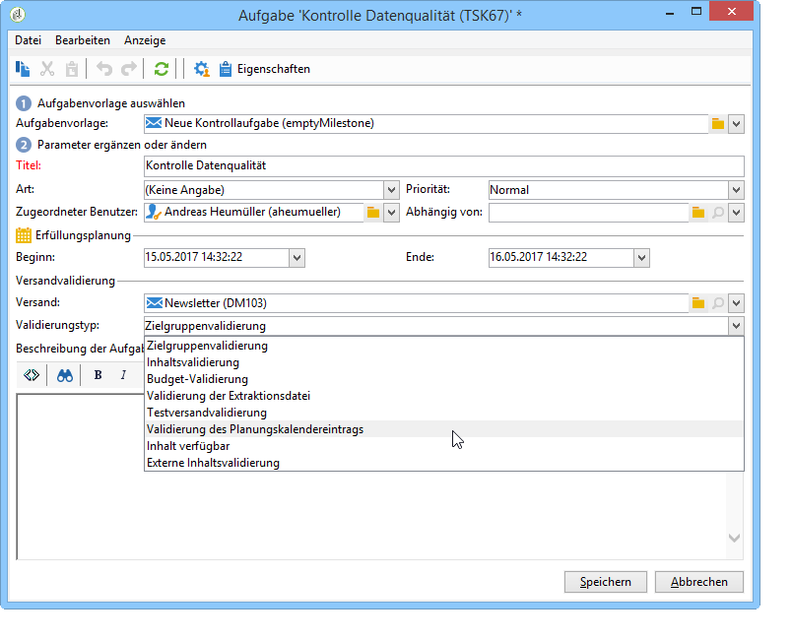Screen dimensions: 792x641
Task: Select Budget-Validierung option
Action: click(x=444, y=379)
